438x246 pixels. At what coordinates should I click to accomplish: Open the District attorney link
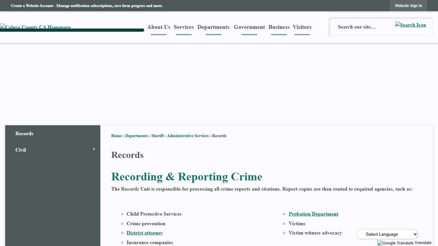pyautogui.click(x=145, y=233)
